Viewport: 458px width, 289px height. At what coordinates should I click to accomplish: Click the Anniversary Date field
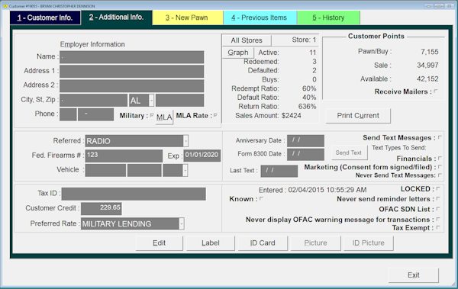305,141
